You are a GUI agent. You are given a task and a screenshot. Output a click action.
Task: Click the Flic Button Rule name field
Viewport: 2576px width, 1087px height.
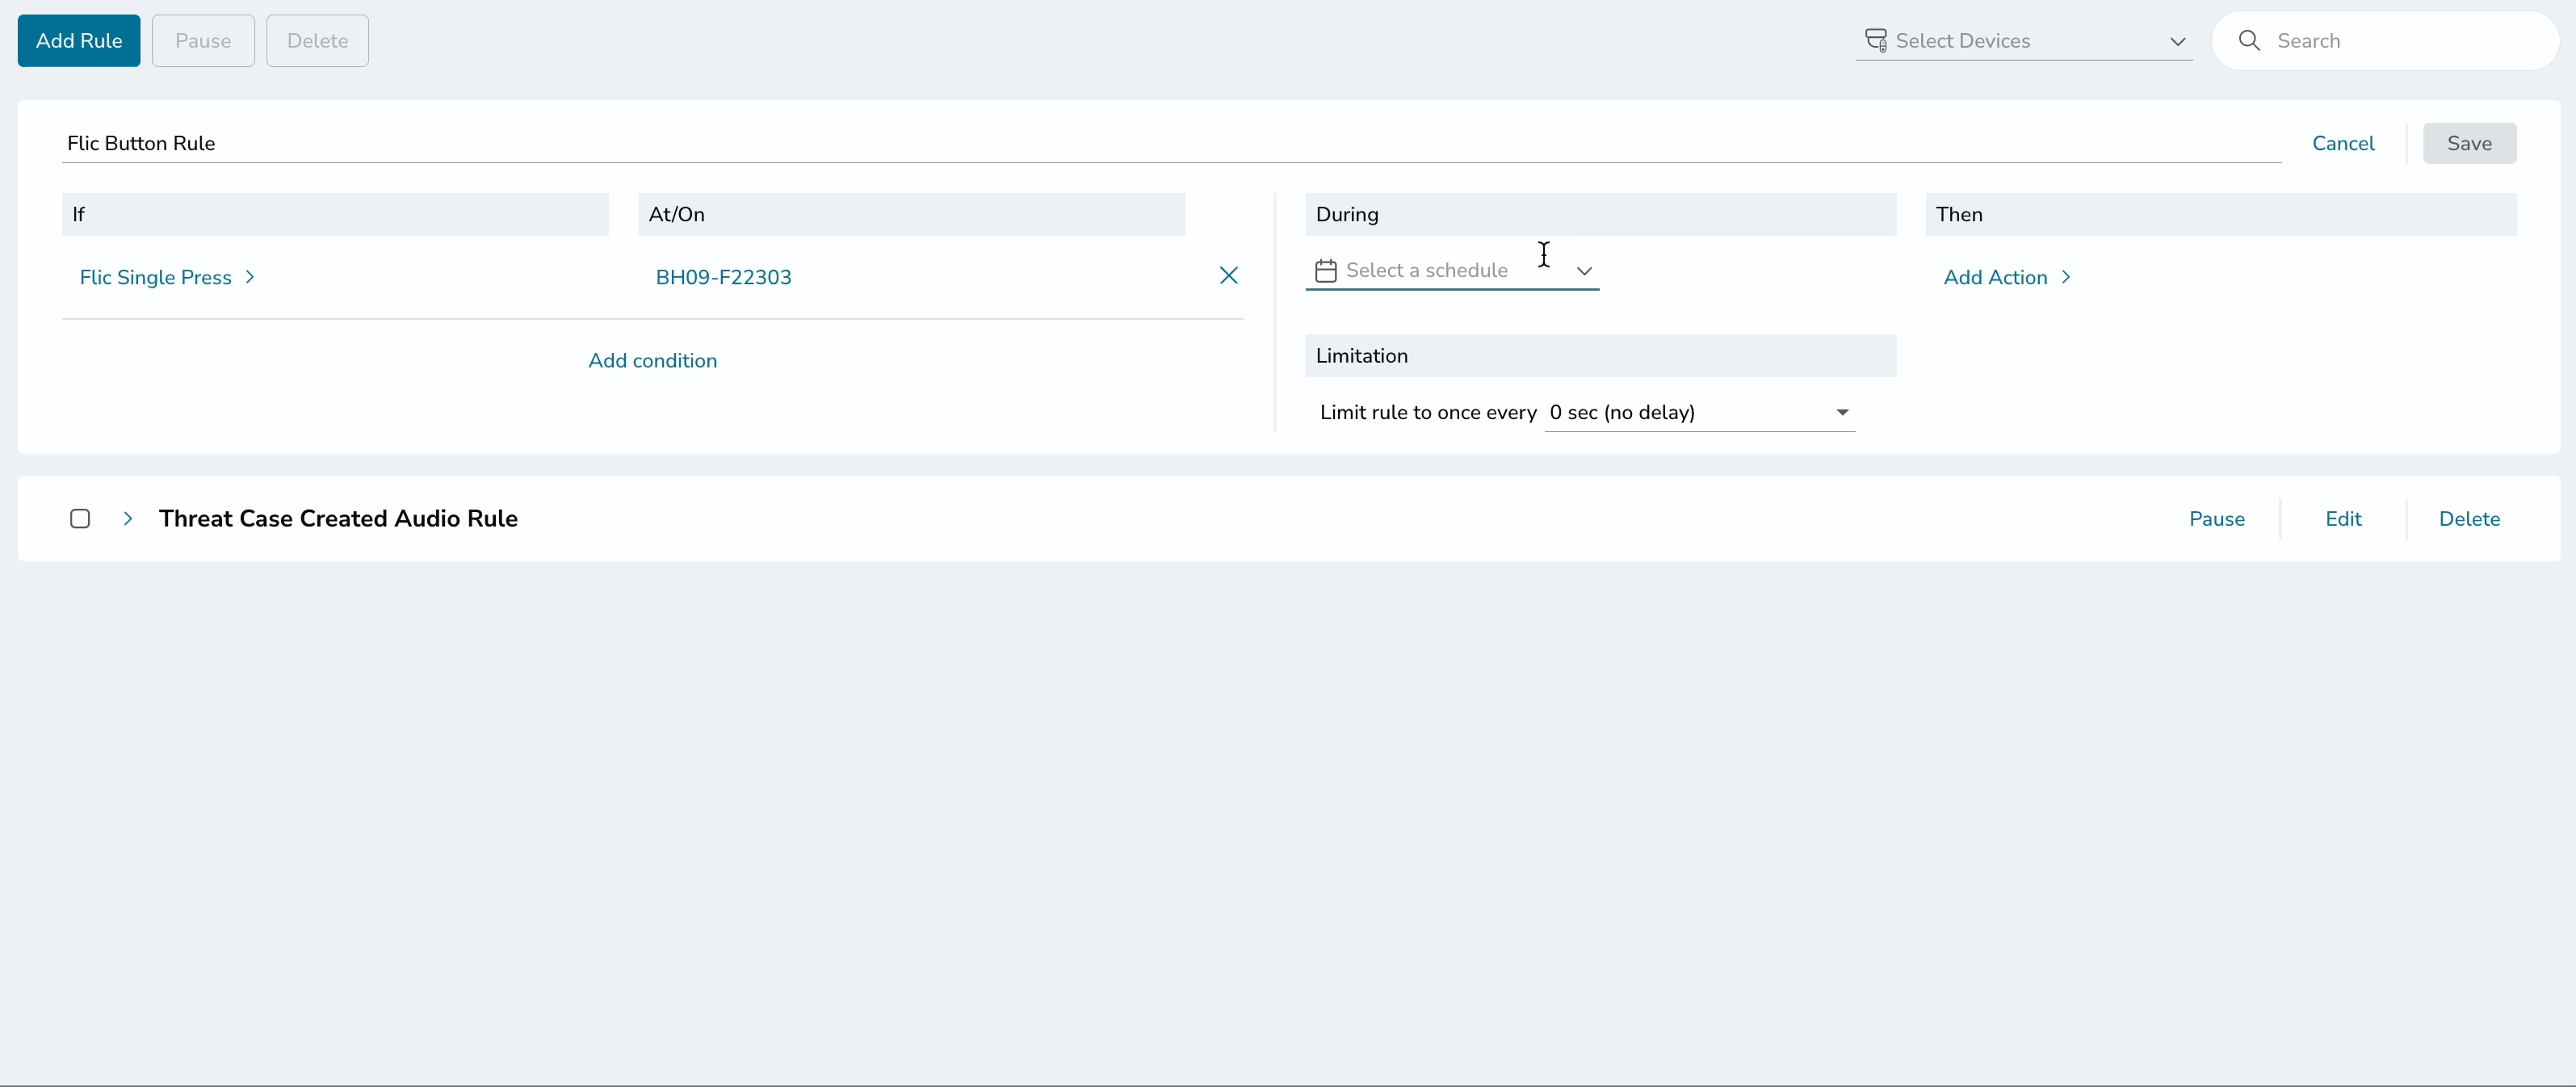[1171, 143]
